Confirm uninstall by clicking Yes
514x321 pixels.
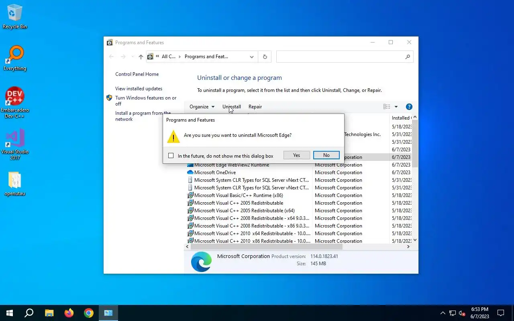click(296, 155)
